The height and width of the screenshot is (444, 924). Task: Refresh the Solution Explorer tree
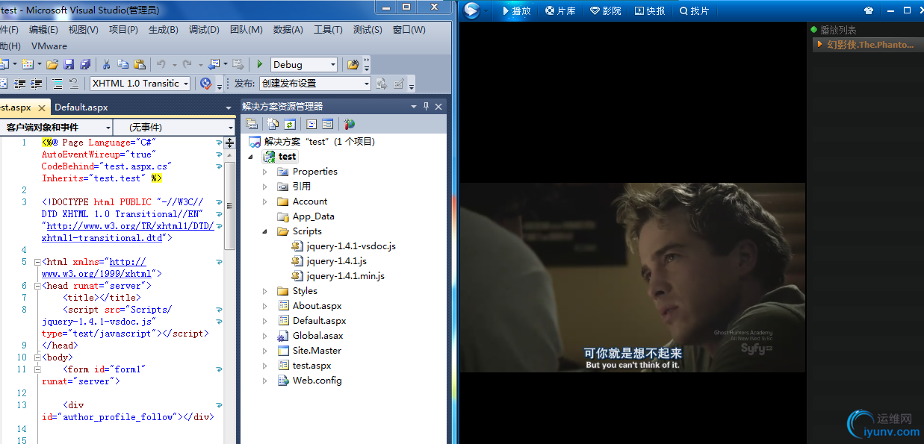point(289,124)
